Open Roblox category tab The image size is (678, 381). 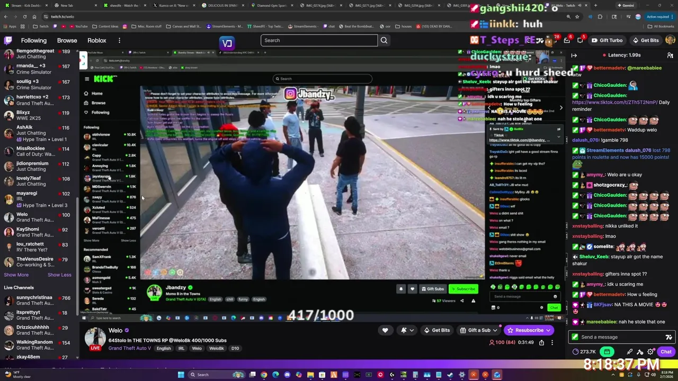(97, 40)
